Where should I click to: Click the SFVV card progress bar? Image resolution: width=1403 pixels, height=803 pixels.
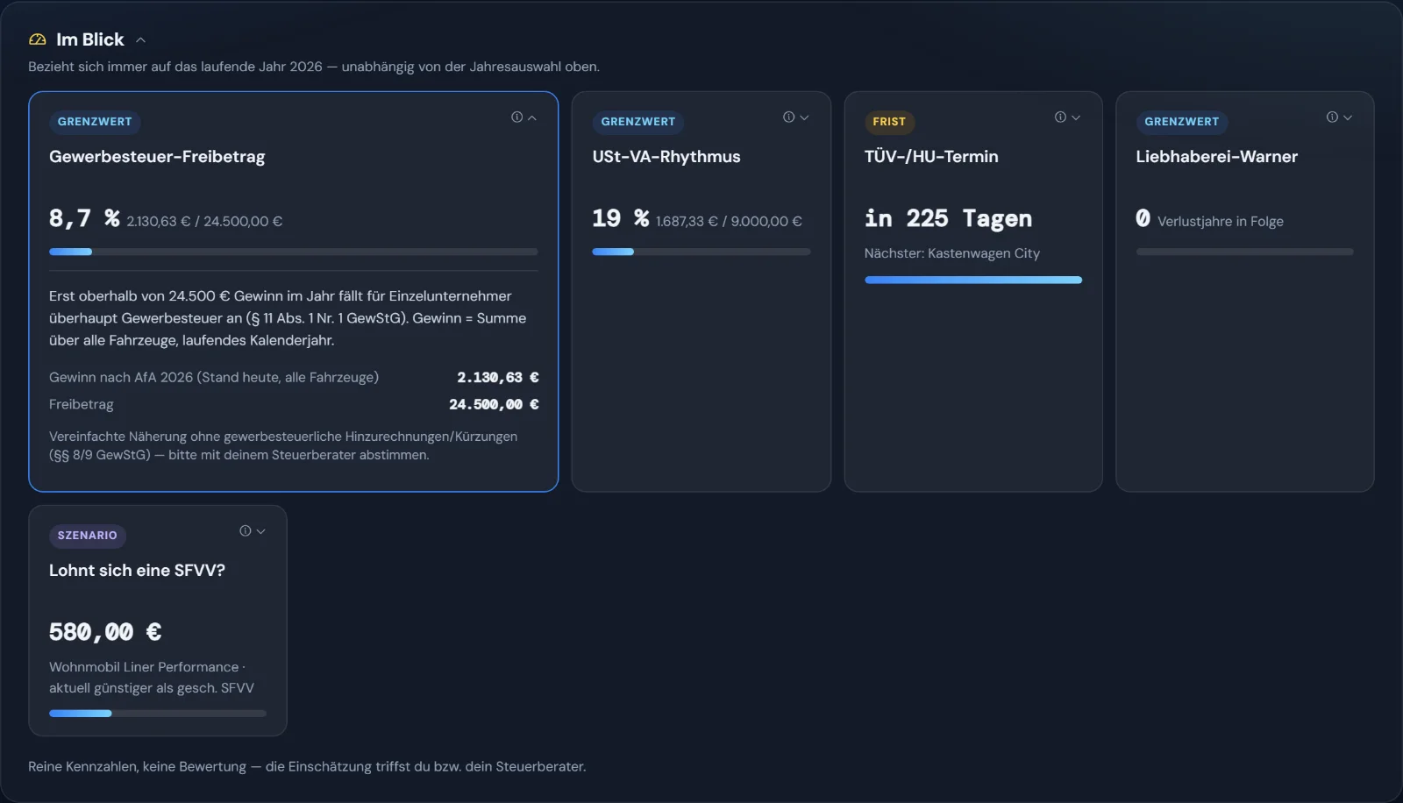pyautogui.click(x=158, y=714)
